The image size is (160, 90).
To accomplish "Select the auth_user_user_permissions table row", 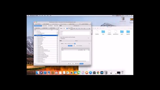I will coord(46,38).
